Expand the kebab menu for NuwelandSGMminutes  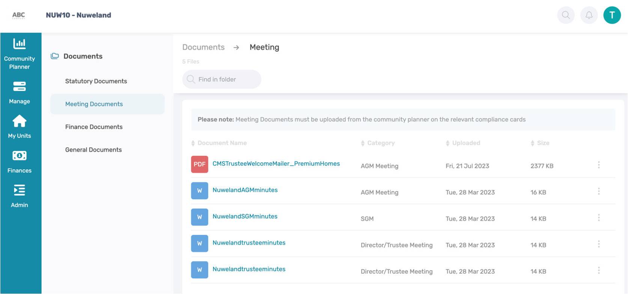pos(599,218)
